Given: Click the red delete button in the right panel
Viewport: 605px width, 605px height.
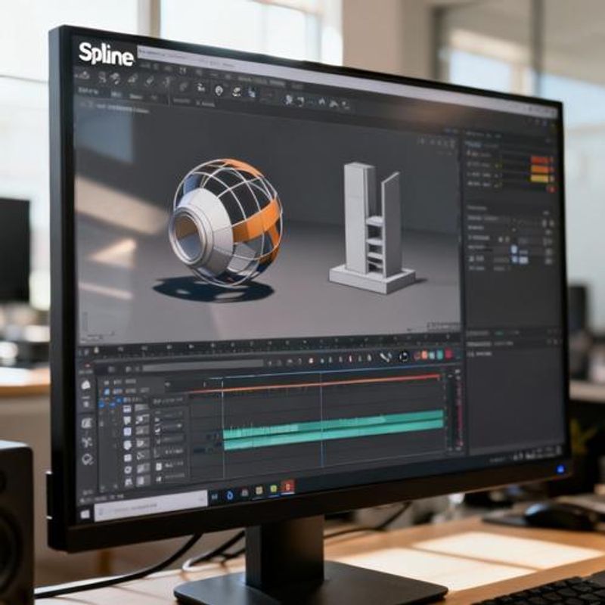Looking at the screenshot, I should 550,189.
